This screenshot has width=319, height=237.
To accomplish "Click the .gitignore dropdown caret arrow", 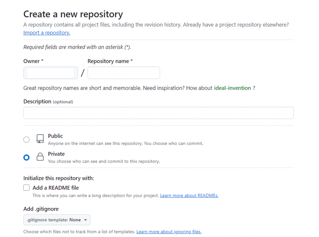I will click(x=86, y=220).
